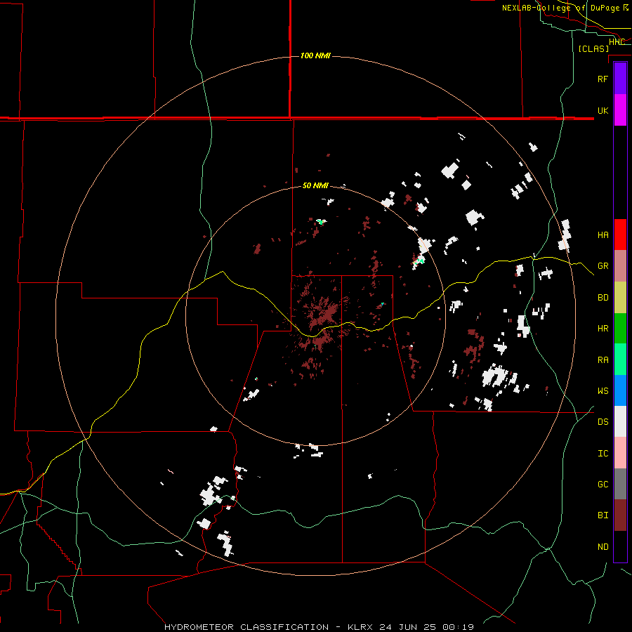Click the 100 NMI range ring label
The height and width of the screenshot is (632, 632).
click(x=315, y=55)
